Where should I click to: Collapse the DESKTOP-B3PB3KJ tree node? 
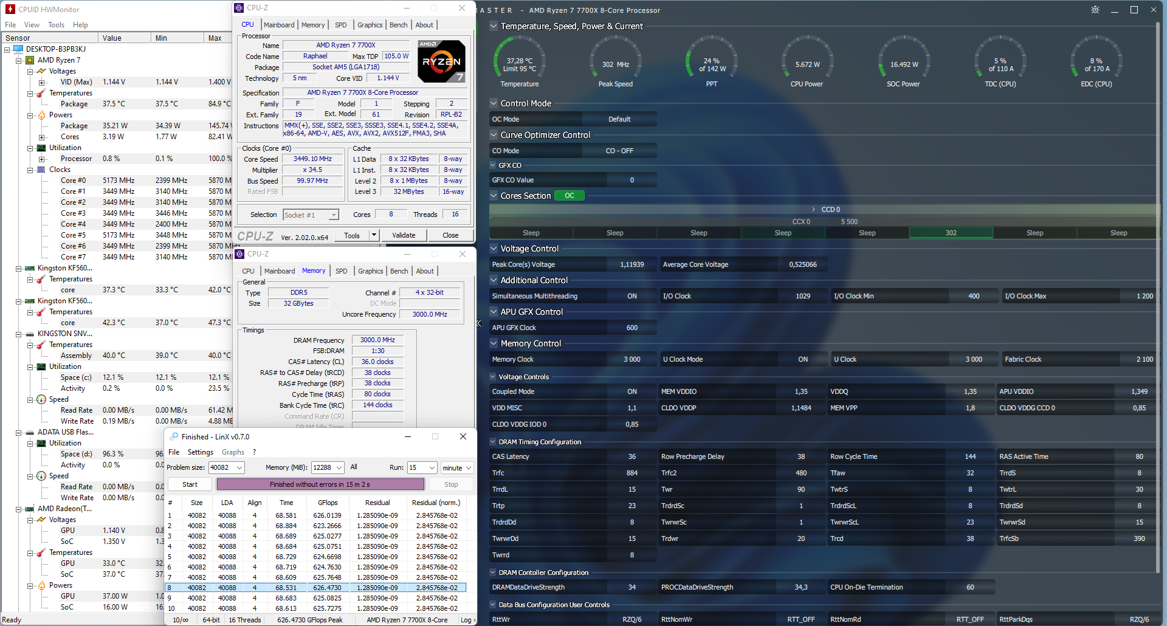tap(7, 49)
